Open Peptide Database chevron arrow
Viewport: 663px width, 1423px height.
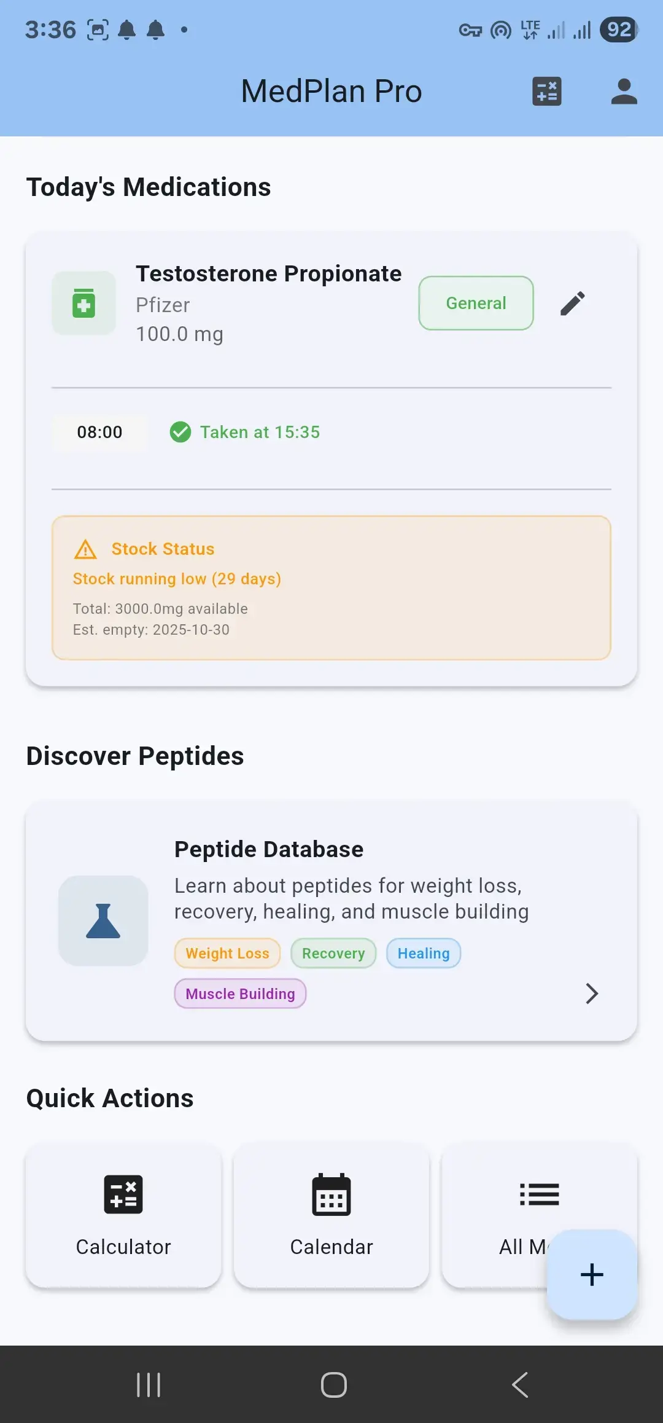coord(591,994)
